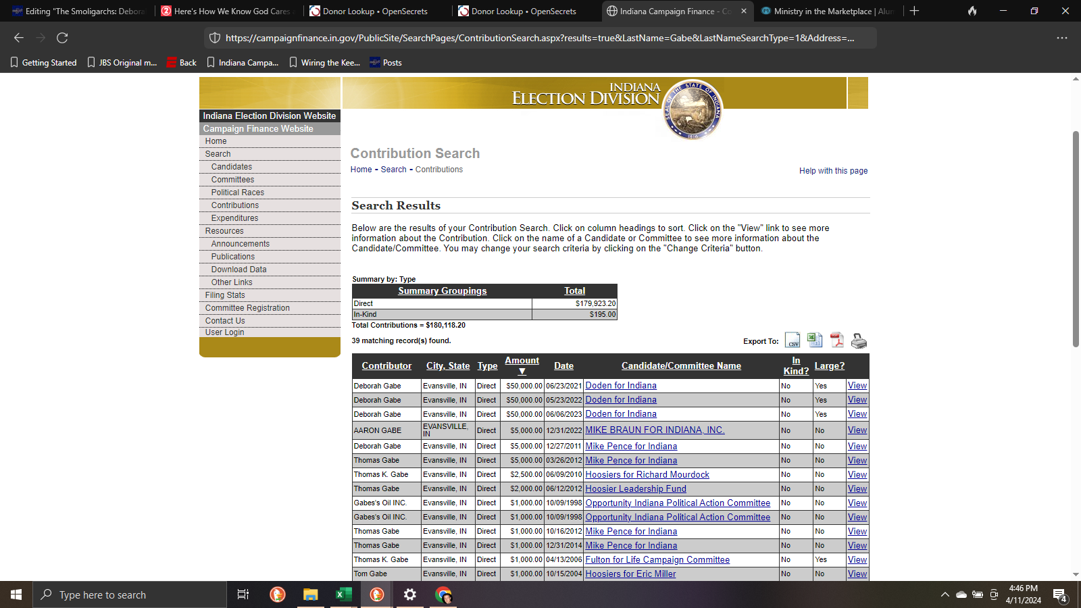Click the browser reload icon
The image size is (1081, 608).
click(62, 38)
